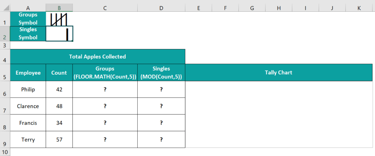Select the Clarence cell
This screenshot has width=375, height=156.
coord(28,106)
